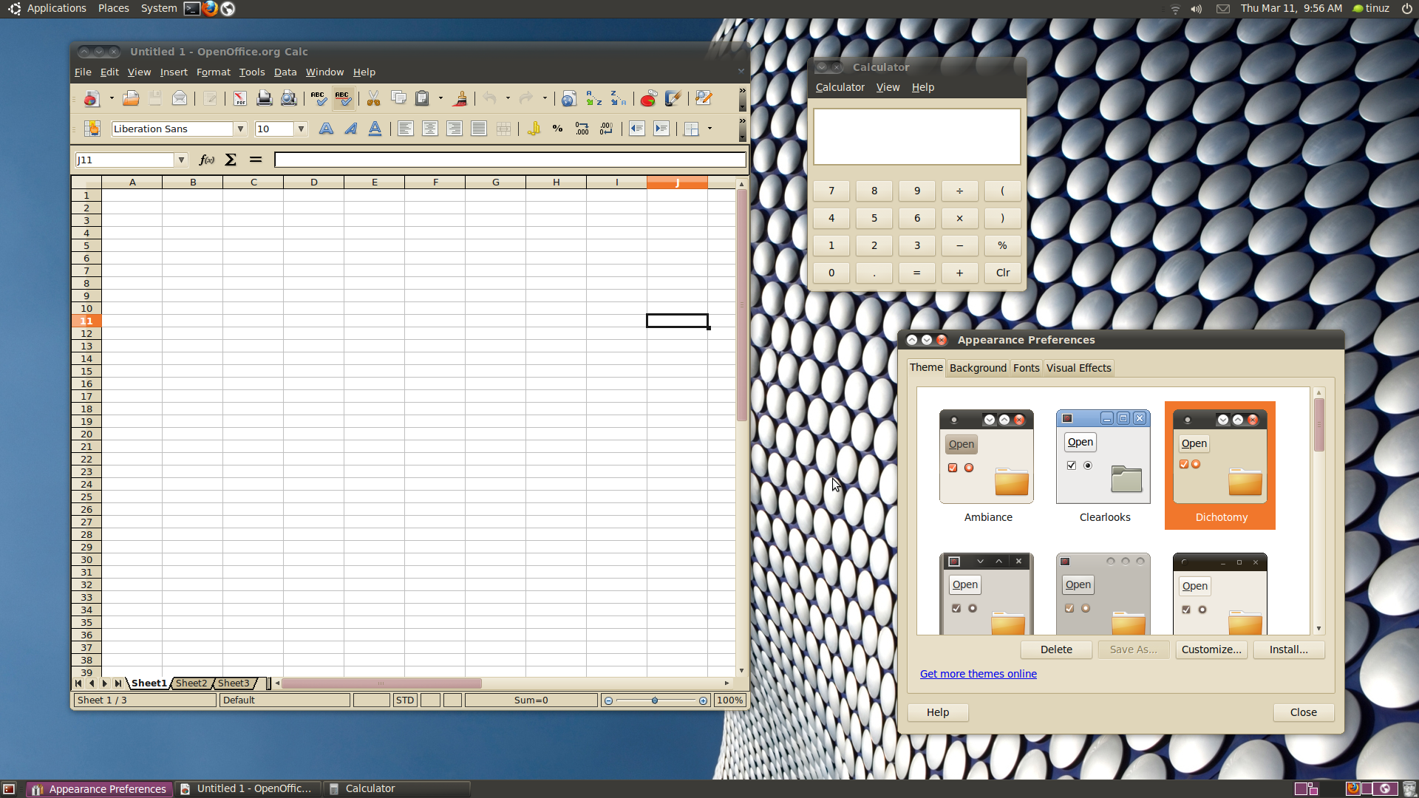
Task: Click Customize... in Appearance Preferences
Action: coord(1211,649)
